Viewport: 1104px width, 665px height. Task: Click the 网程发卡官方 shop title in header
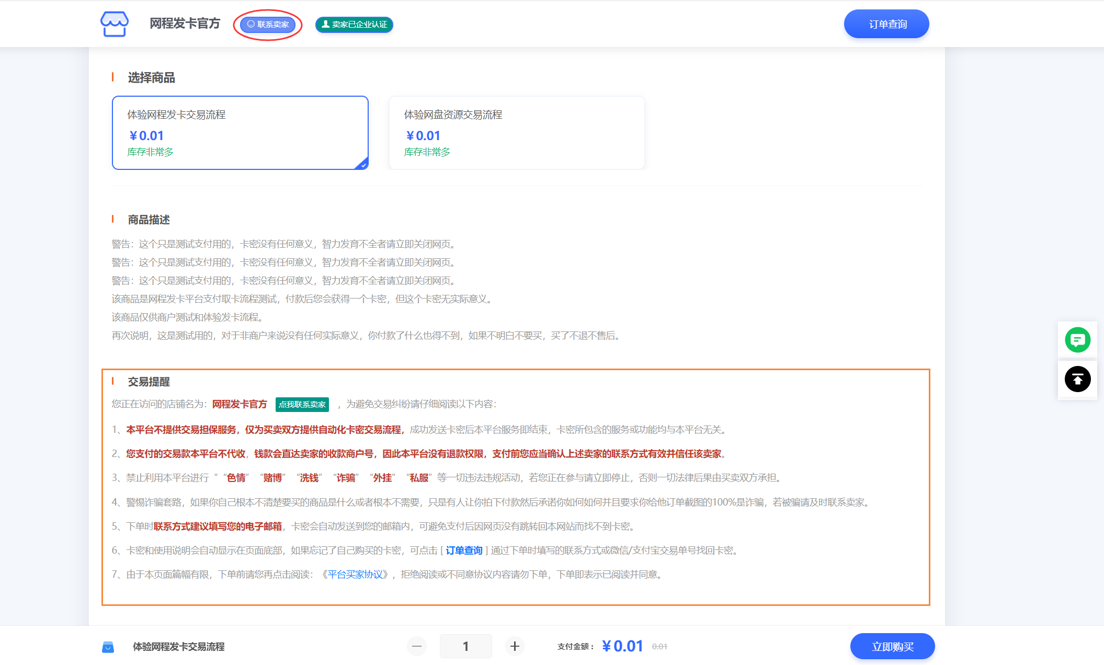[x=185, y=24]
